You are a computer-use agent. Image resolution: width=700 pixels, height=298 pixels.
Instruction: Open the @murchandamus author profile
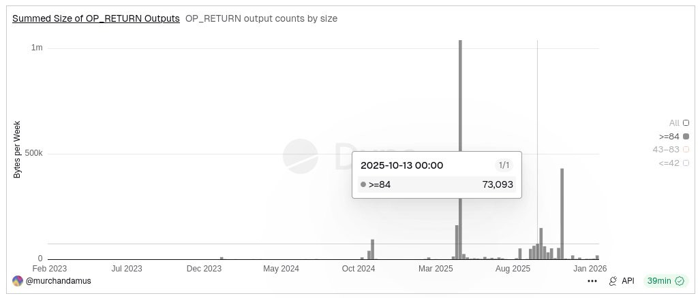coord(59,281)
